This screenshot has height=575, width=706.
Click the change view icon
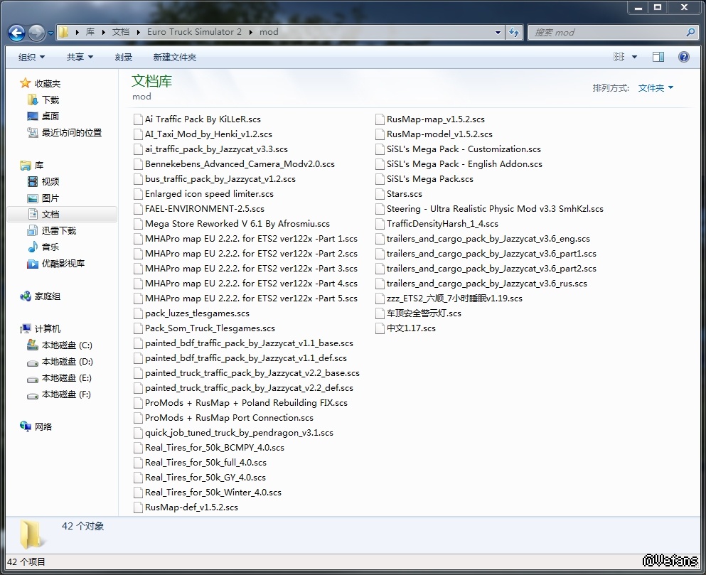[619, 57]
